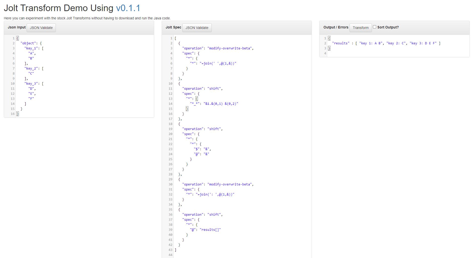This screenshot has height=258, width=472.
Task: Enable the Sort Output checkbox
Action: click(x=374, y=27)
